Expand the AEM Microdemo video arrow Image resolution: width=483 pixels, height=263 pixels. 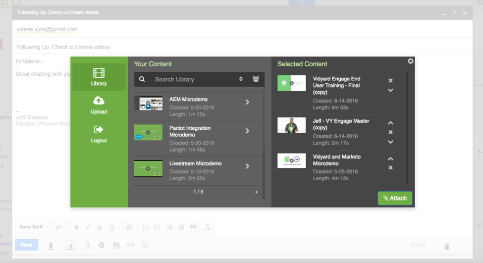247,102
